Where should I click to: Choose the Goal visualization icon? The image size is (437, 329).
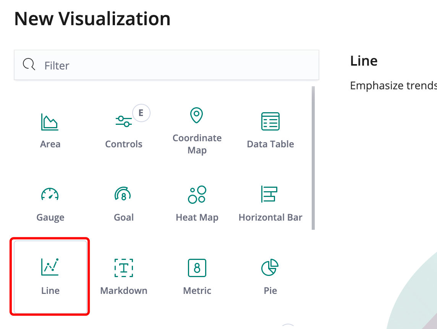coord(123,194)
